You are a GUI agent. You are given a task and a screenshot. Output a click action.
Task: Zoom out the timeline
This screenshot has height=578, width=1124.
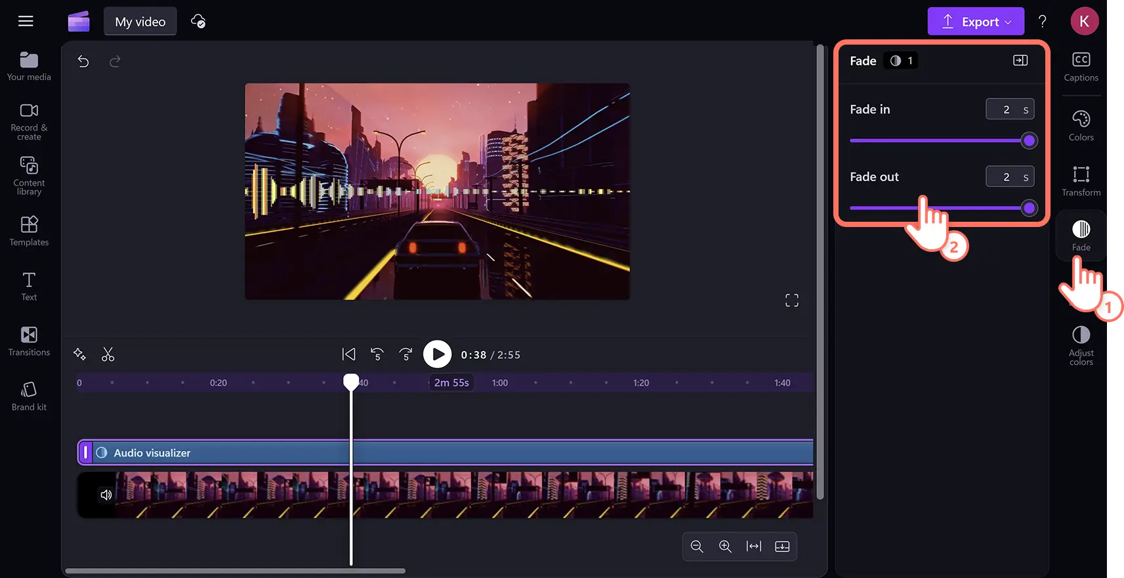pyautogui.click(x=697, y=547)
